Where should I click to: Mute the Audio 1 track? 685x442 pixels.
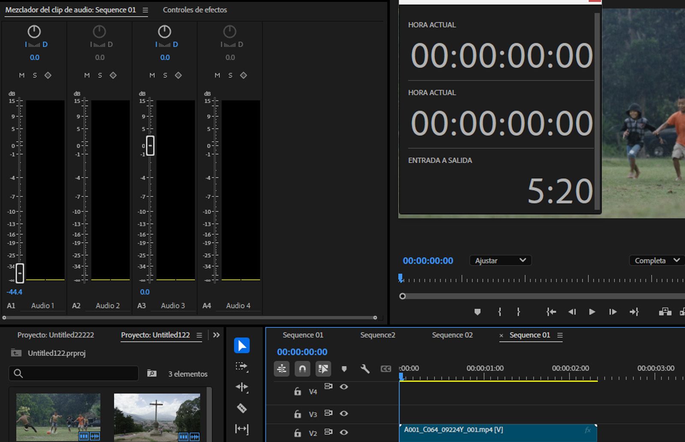[22, 75]
